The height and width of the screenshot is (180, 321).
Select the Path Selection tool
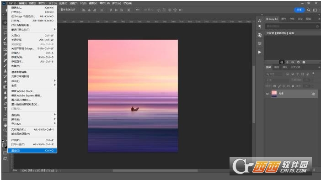(x=5, y=114)
